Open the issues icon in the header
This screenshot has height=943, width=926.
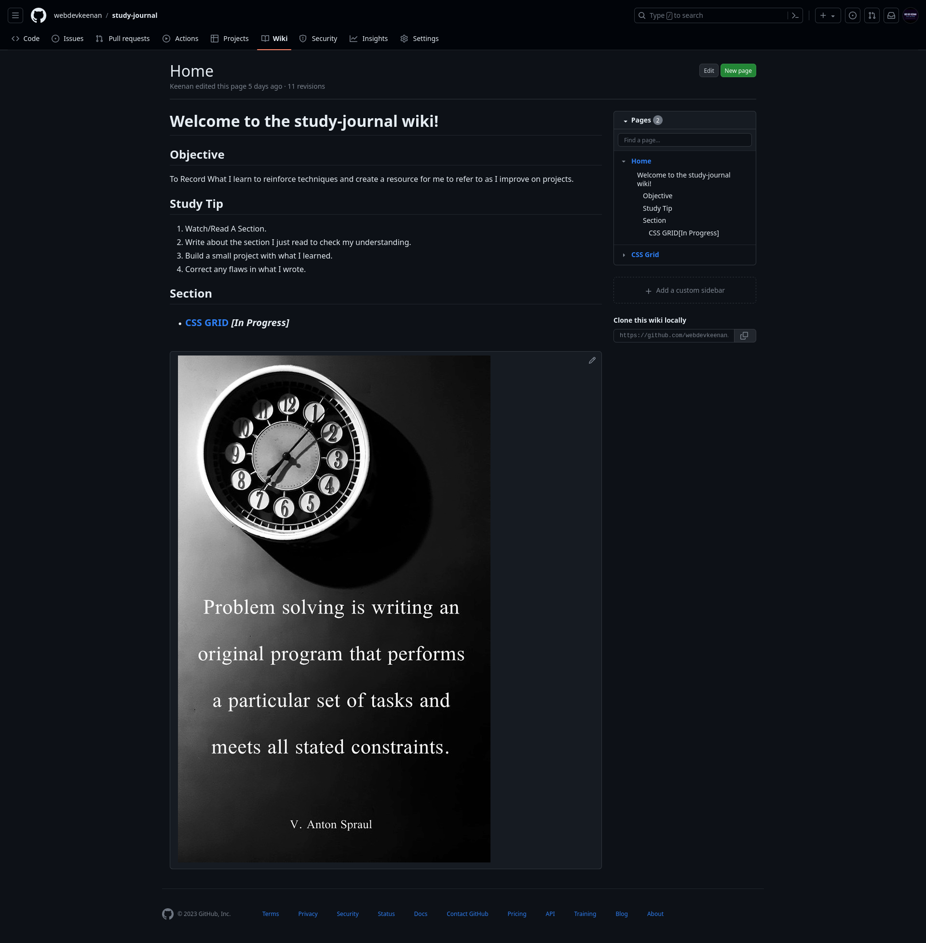[x=852, y=15]
